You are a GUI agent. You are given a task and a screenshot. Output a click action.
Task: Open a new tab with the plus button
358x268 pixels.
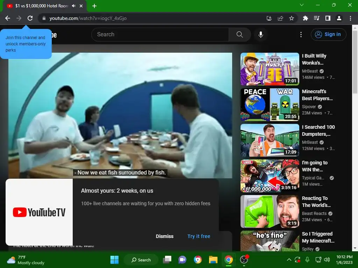coord(94,6)
